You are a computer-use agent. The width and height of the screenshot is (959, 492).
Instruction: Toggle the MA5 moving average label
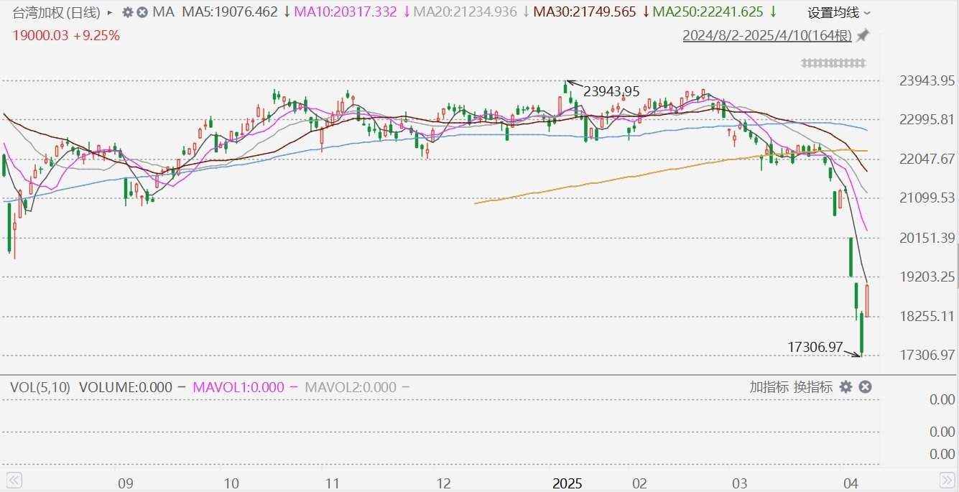(229, 12)
